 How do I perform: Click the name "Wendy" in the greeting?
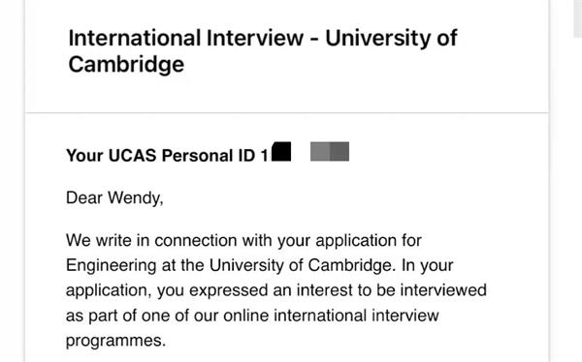[134, 197]
